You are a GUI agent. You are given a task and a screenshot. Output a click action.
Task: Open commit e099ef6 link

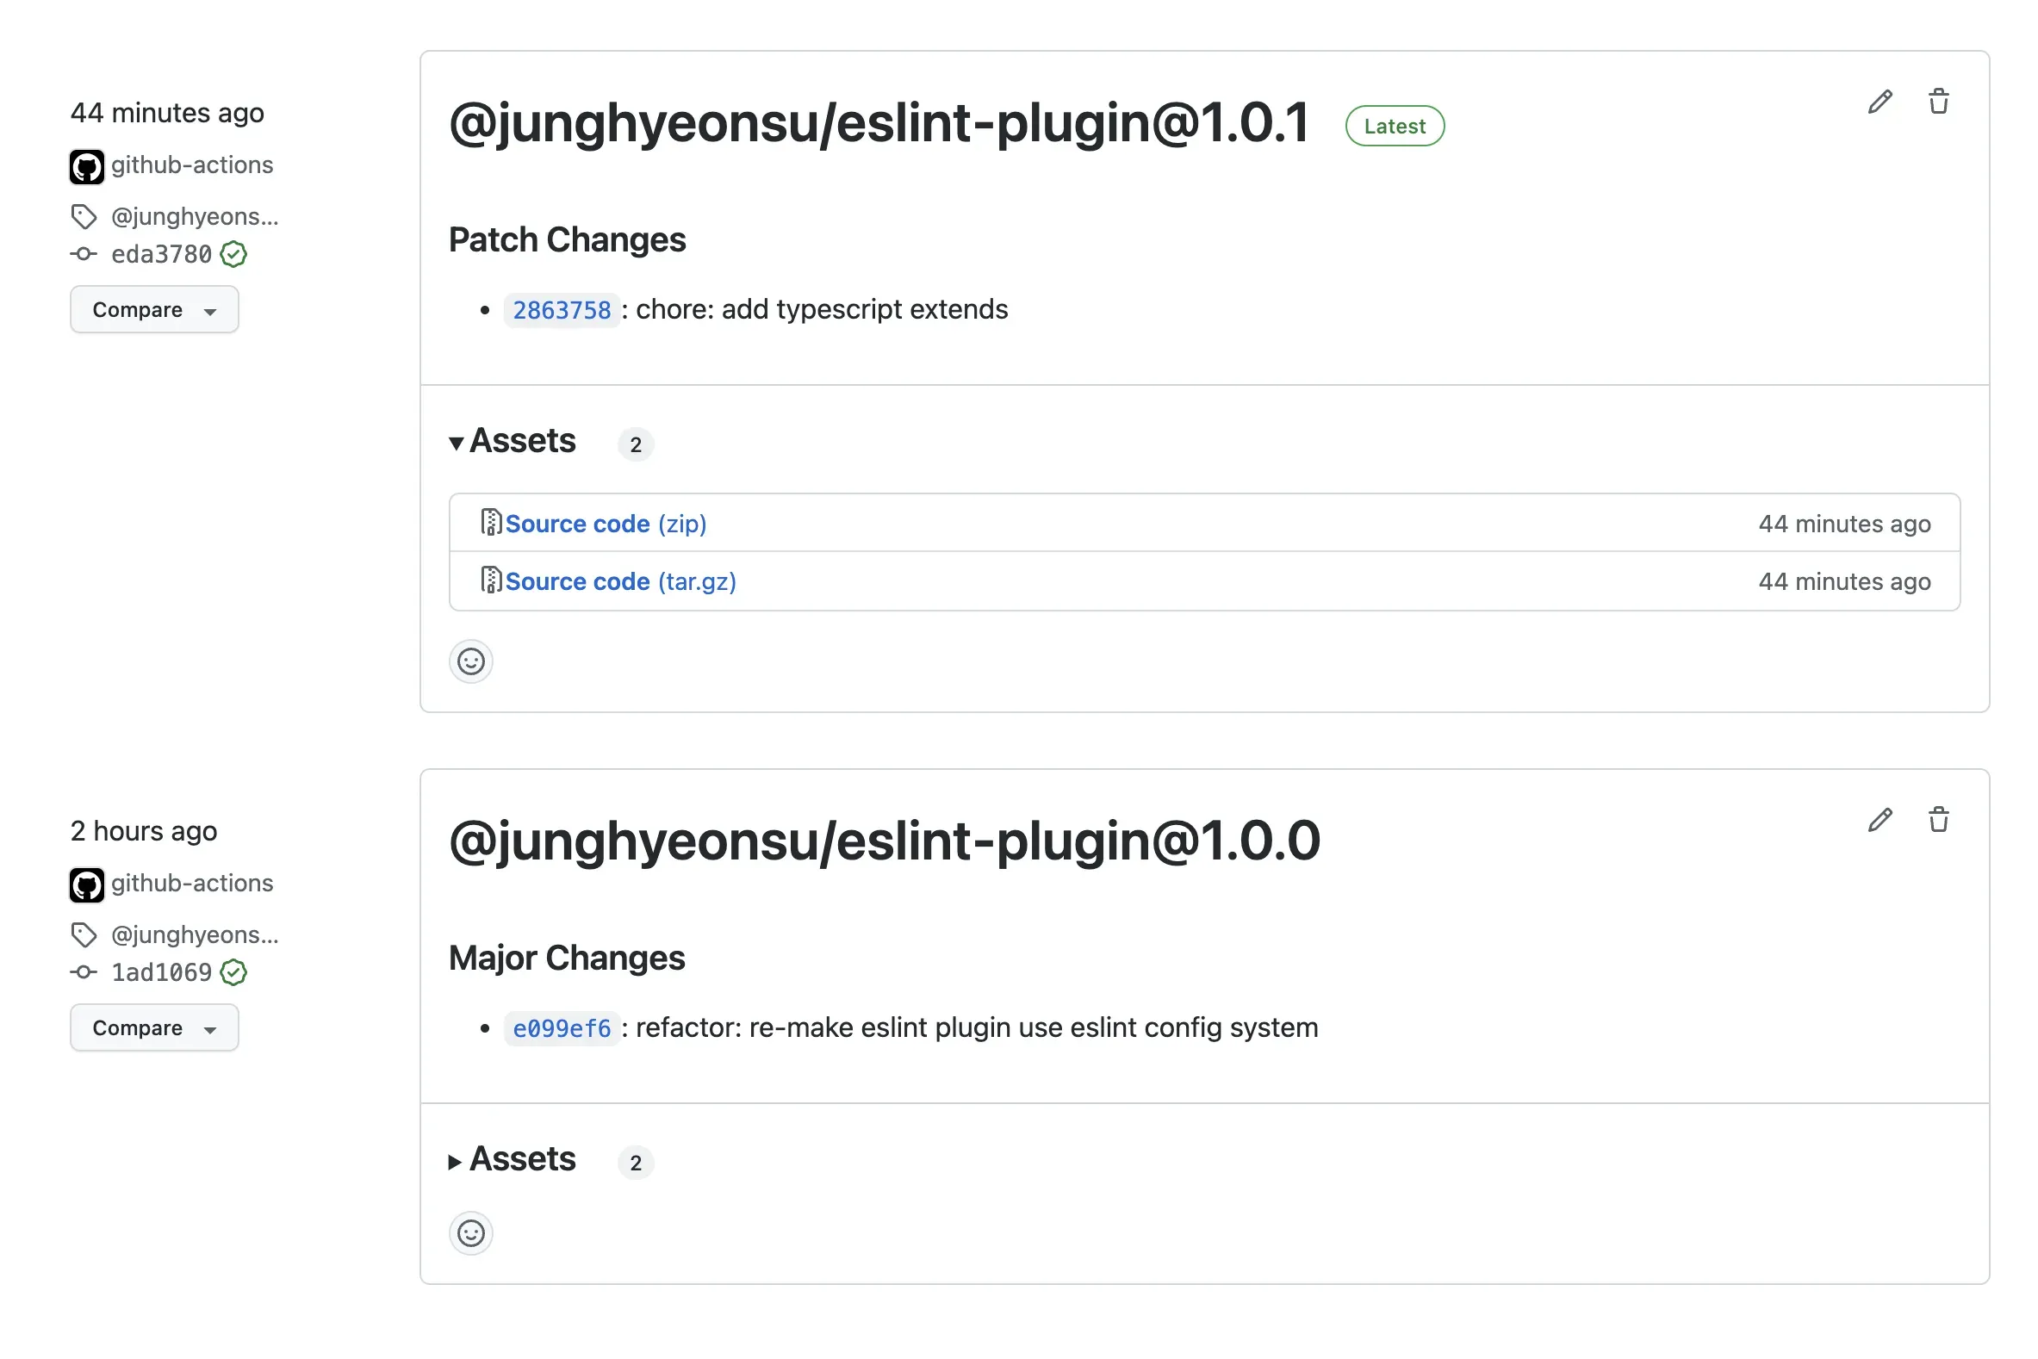tap(561, 1029)
